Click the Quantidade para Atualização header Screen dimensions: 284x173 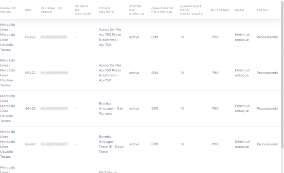(192, 10)
